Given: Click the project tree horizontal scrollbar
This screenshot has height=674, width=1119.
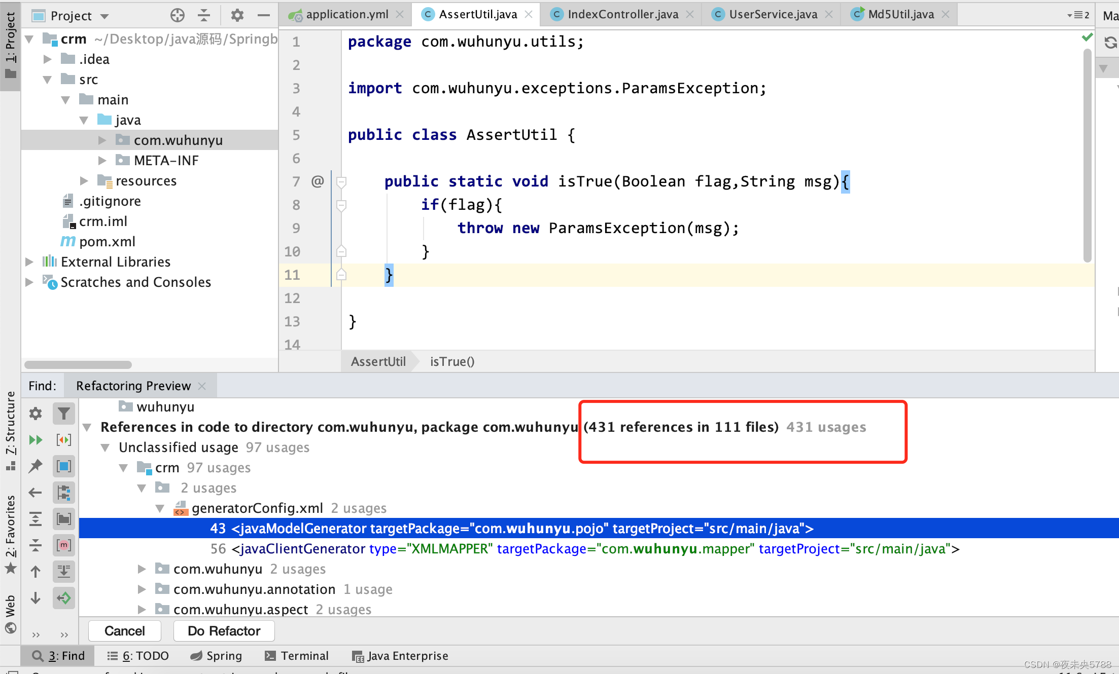Looking at the screenshot, I should click(x=78, y=365).
